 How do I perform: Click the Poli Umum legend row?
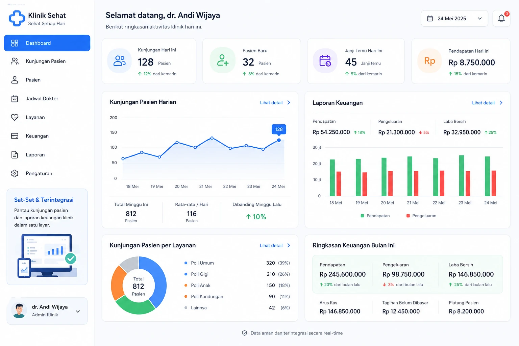point(237,263)
